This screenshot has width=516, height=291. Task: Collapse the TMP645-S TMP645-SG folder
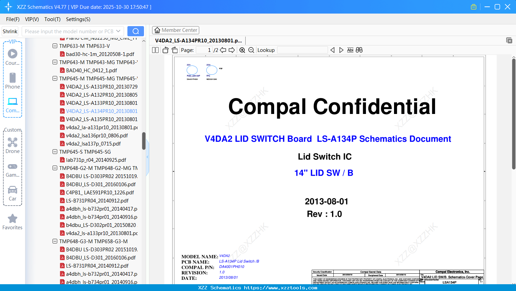pos(55,152)
